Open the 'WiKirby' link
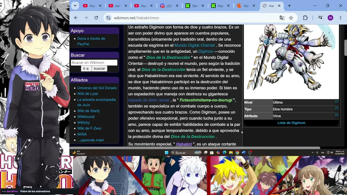This screenshot has height=195, width=347. [83, 122]
